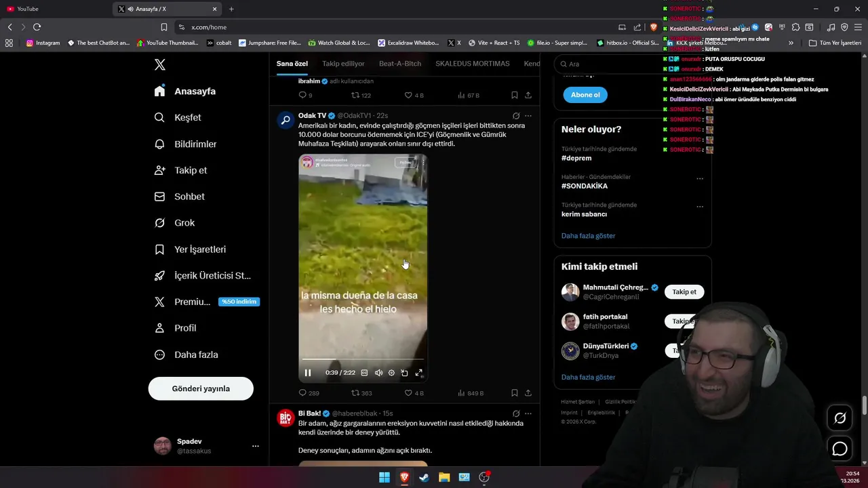Share ibrahim's post
This screenshot has height=488, width=868.
pos(528,96)
